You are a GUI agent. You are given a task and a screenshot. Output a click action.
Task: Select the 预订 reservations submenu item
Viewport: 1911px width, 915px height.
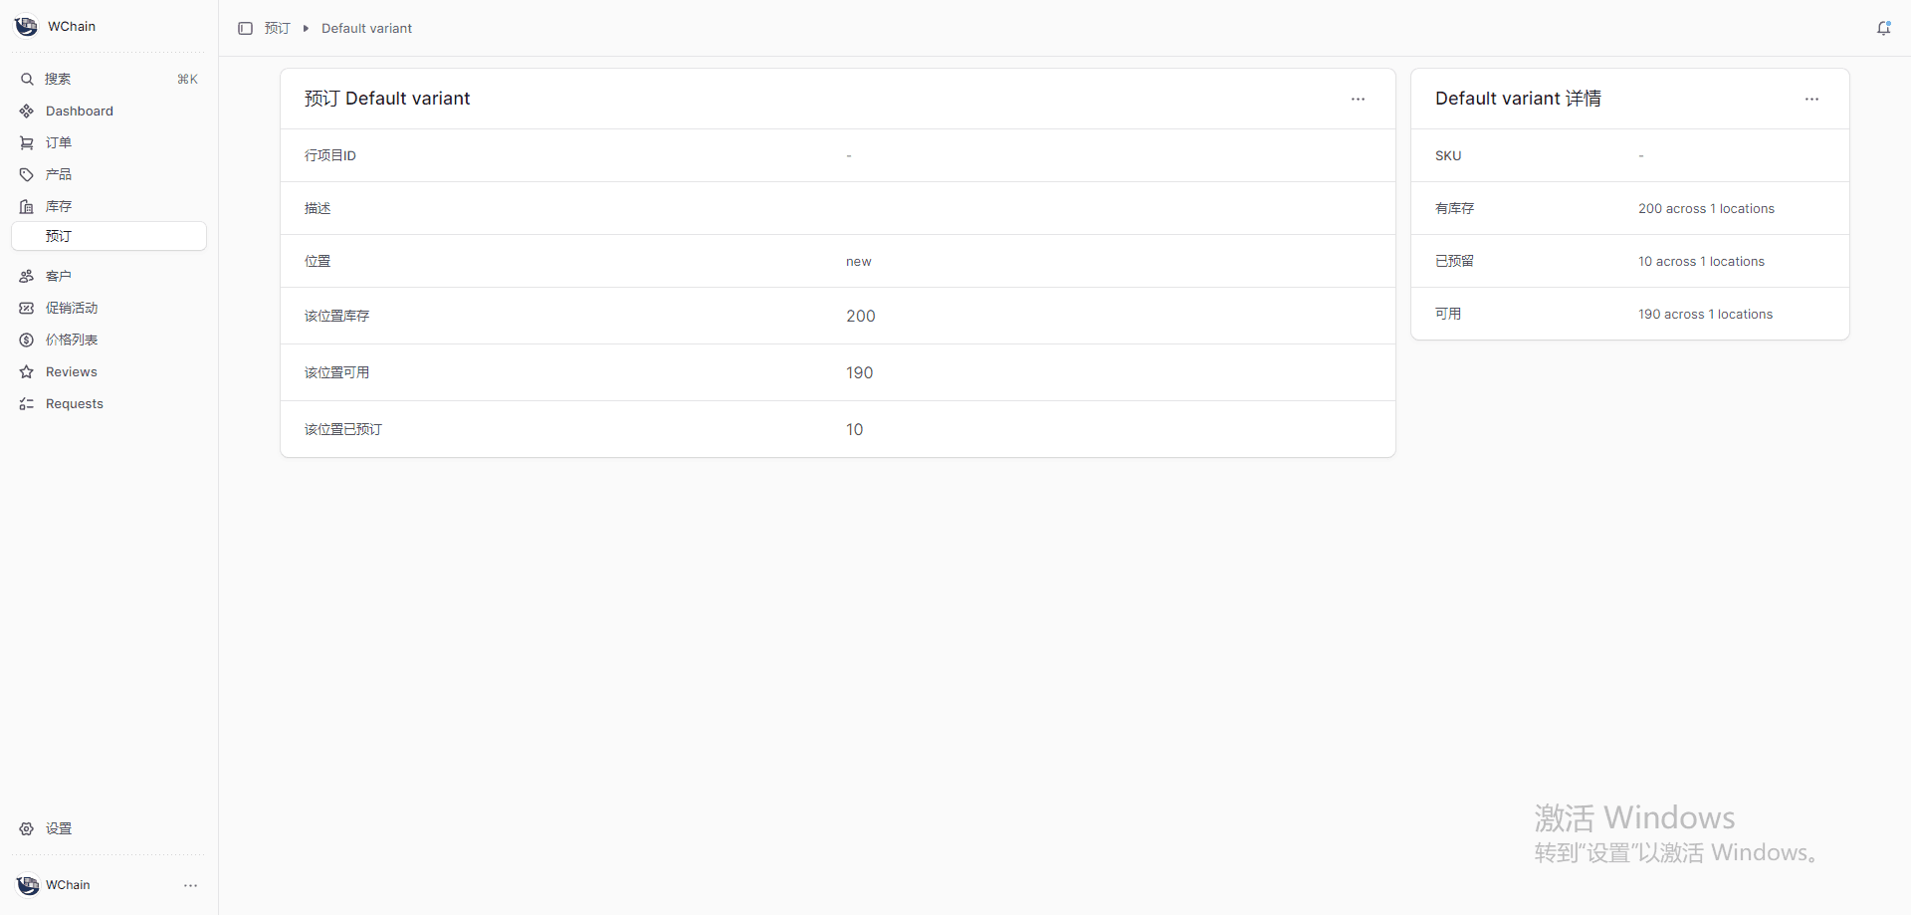pos(59,236)
